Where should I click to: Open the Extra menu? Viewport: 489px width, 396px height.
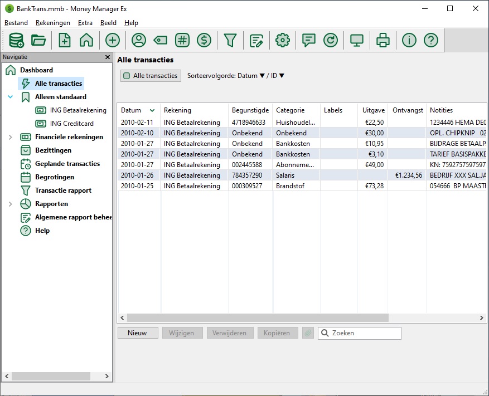85,23
